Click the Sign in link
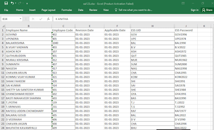Image resolution: width=214 pixels, height=130 pixels. tap(194, 10)
